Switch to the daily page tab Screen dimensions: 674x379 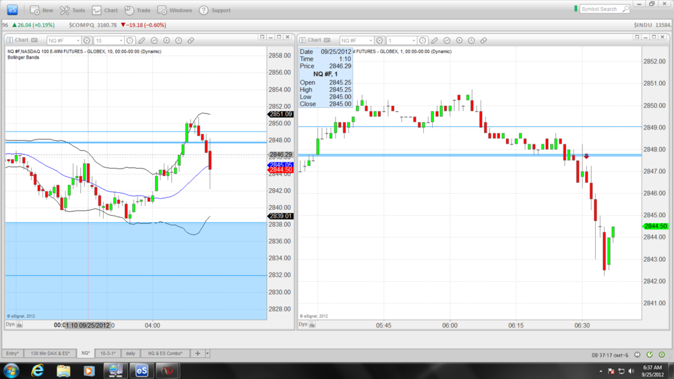(x=131, y=353)
